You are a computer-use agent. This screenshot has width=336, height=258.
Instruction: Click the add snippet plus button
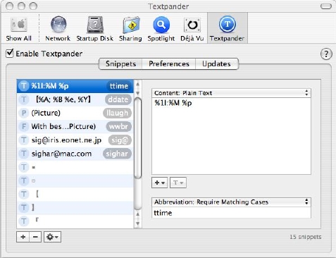click(x=23, y=237)
